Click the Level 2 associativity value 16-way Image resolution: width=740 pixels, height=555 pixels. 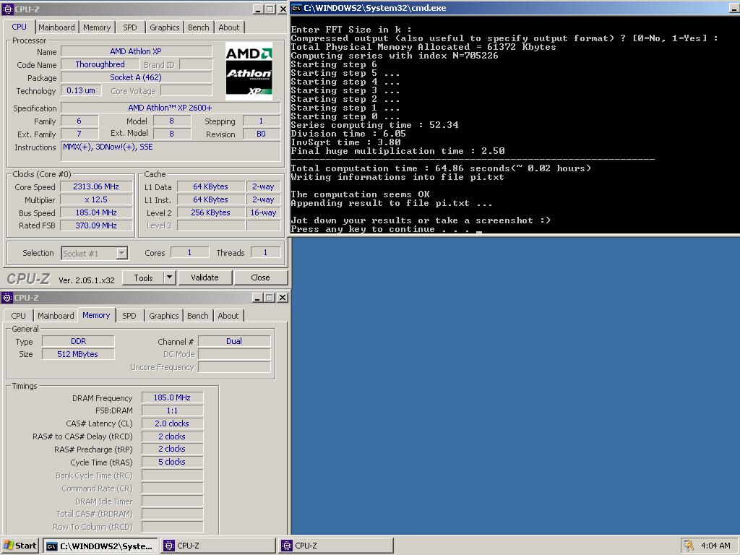263,212
